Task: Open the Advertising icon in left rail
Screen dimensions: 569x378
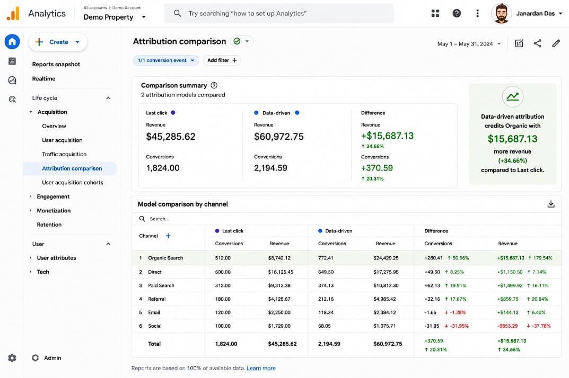Action: click(12, 100)
